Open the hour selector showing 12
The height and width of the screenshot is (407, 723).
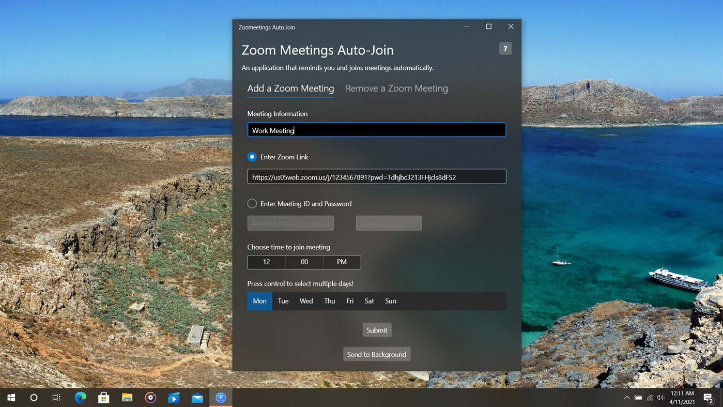tap(266, 262)
